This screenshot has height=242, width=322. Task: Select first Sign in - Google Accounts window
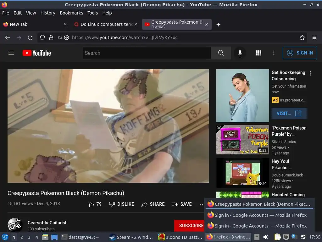point(259,215)
